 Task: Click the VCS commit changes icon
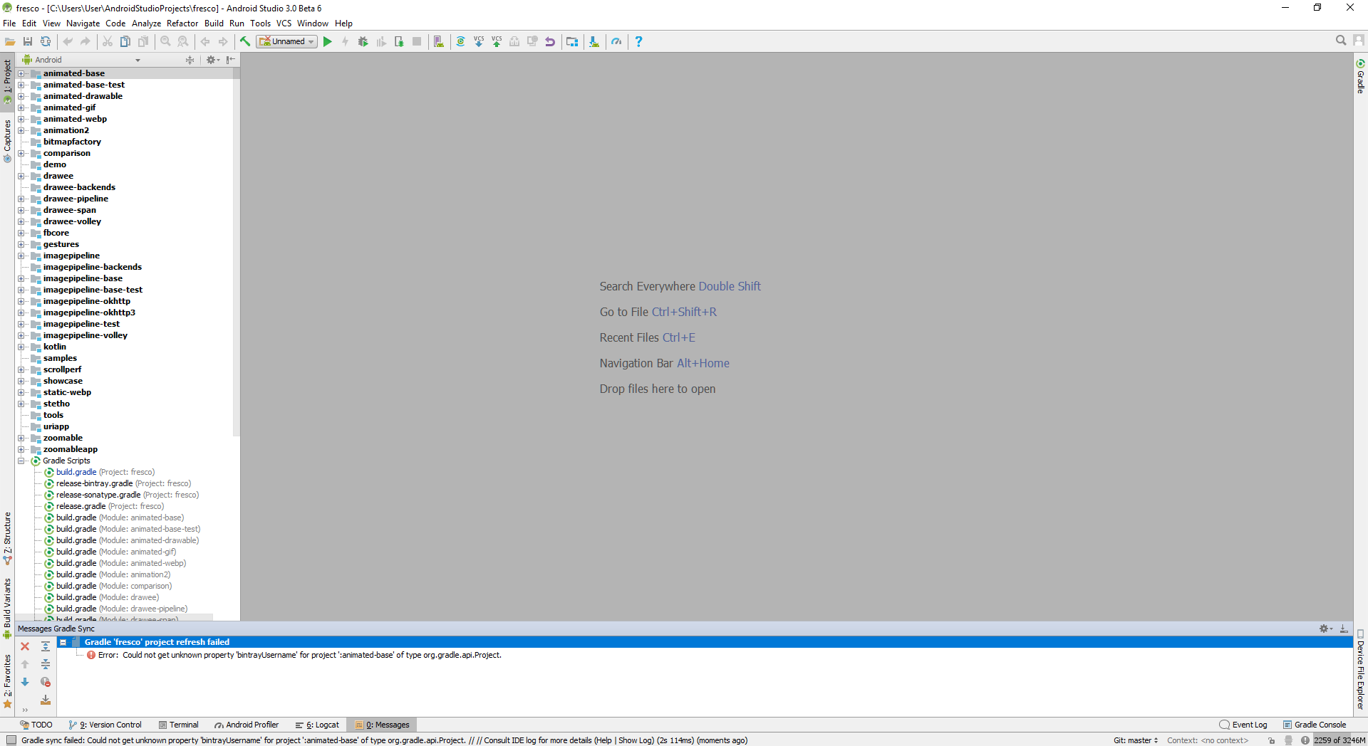[x=497, y=41]
